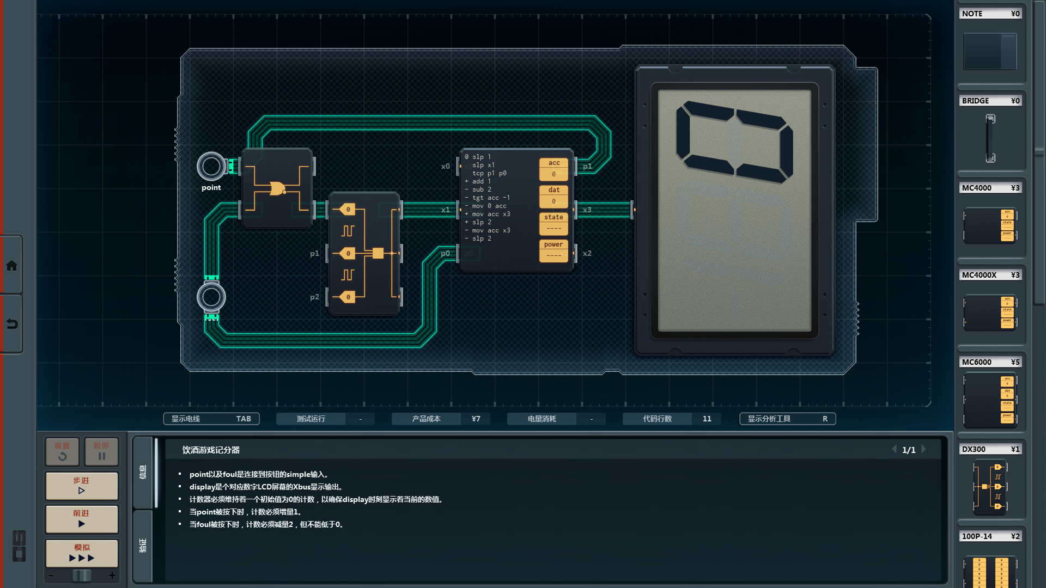This screenshot has height=588, width=1046.
Task: Select the MC4000X microcontroller part
Action: pyautogui.click(x=990, y=312)
